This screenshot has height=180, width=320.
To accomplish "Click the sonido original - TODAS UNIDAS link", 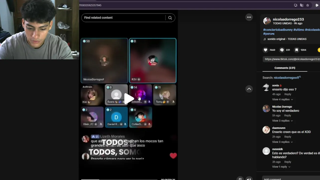I will [x=287, y=39].
